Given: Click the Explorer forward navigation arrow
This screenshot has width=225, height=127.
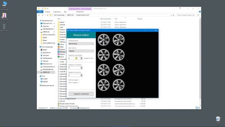Looking at the screenshot, I should tap(43, 15).
